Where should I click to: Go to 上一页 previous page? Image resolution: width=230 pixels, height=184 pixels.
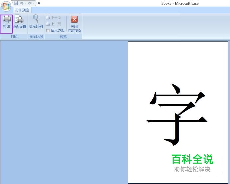coord(54,24)
